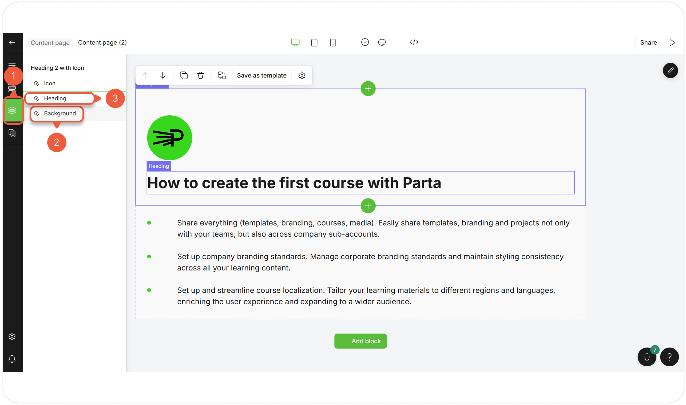The image size is (686, 405).
Task: Click the Content page breadcrumb tab
Action: pos(50,43)
